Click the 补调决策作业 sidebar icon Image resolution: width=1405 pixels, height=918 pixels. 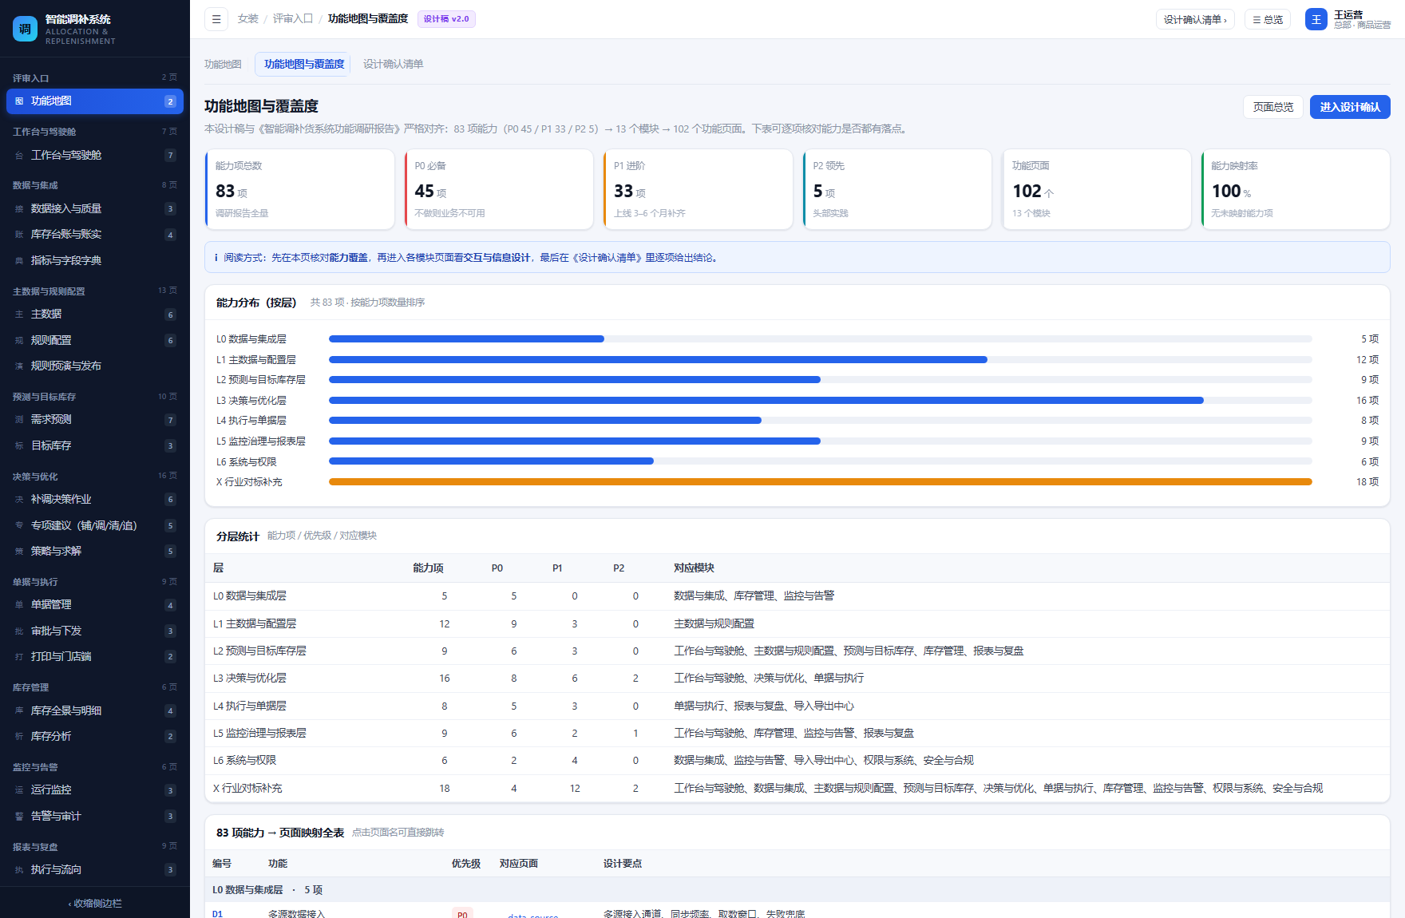[x=19, y=500]
